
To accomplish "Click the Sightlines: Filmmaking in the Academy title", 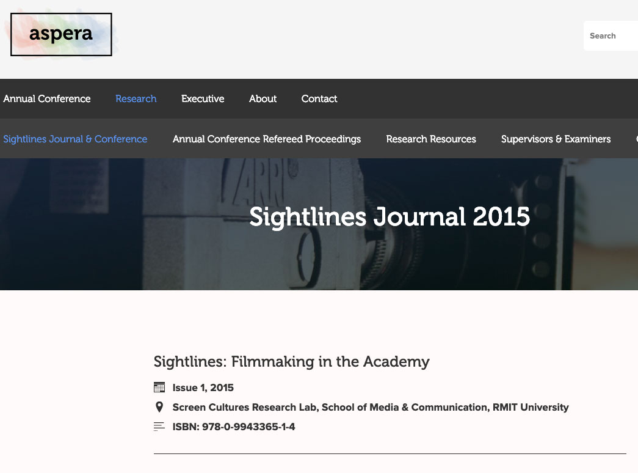I will tap(291, 361).
